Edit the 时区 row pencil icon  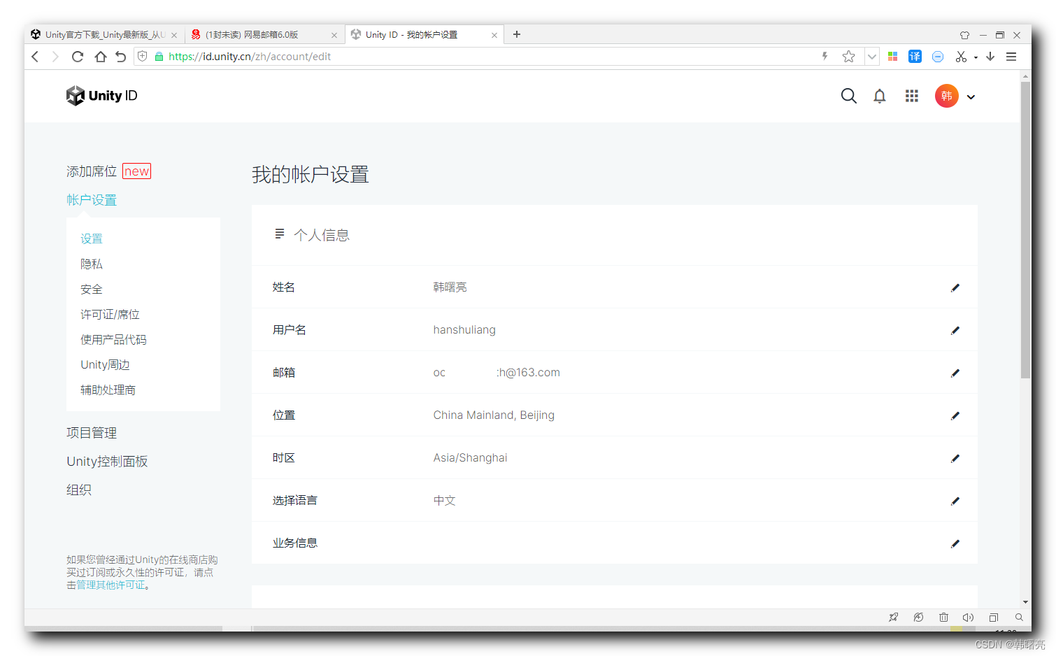(x=955, y=458)
